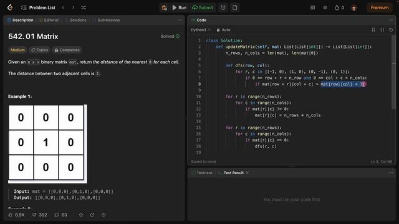Pick a random problem with shuffle icon
The image size is (399, 224).
[83, 7]
